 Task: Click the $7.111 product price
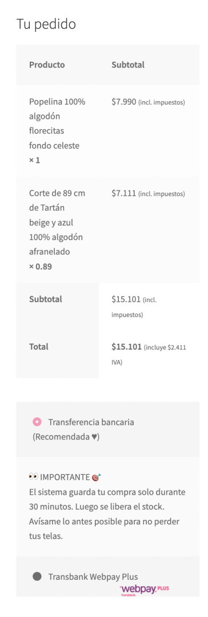(x=123, y=193)
